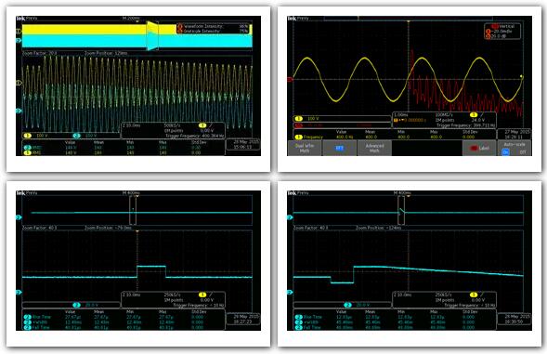Click the Vertical scale readout box in the FFT scope
Image resolution: width=547 pixels, height=354 pixels.
[502, 31]
